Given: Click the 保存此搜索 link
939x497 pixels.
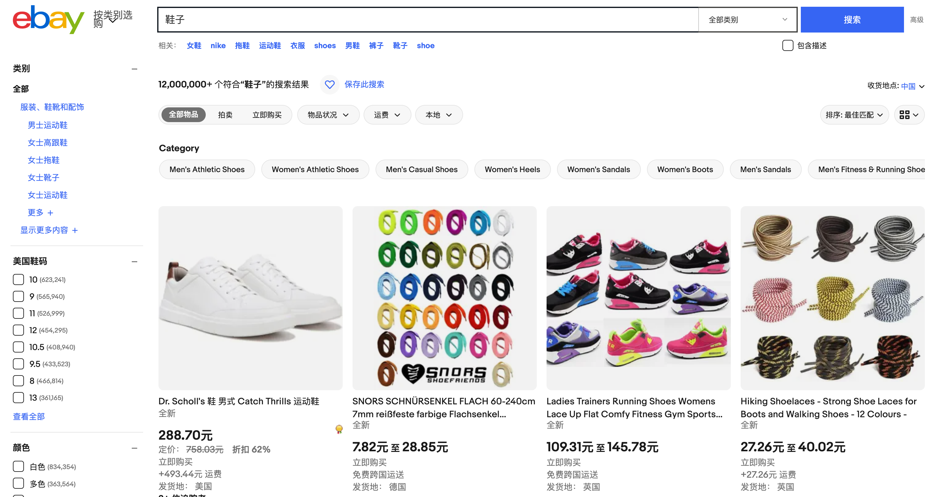Looking at the screenshot, I should pos(364,84).
